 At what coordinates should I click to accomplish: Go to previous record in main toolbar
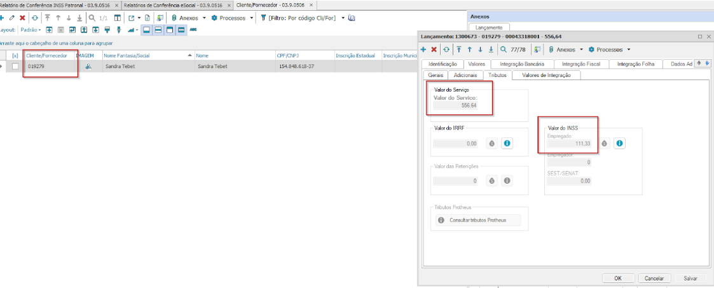[x=58, y=18]
